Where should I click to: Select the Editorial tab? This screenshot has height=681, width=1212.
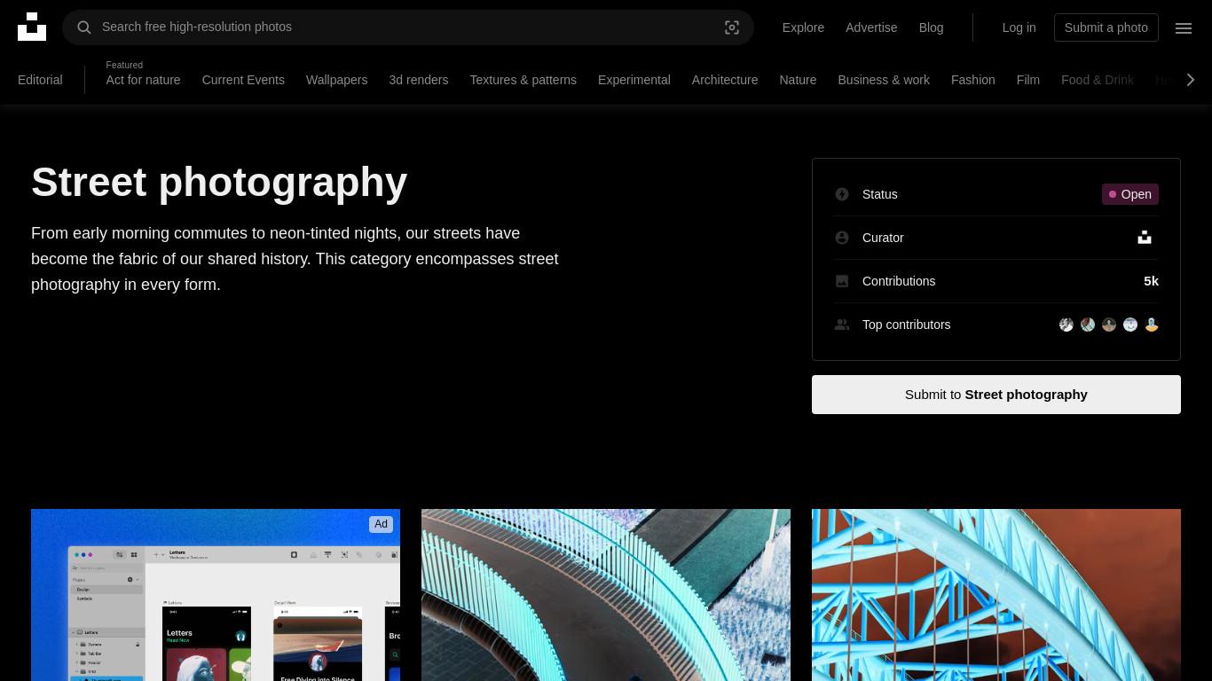coord(40,80)
